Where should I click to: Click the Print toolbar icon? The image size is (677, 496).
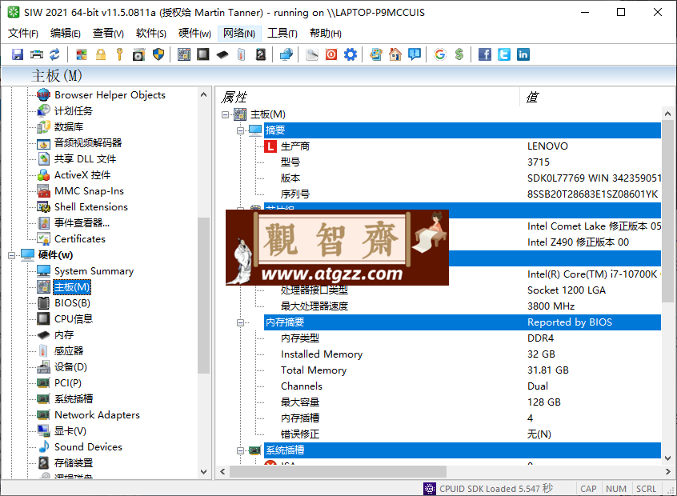click(x=37, y=54)
